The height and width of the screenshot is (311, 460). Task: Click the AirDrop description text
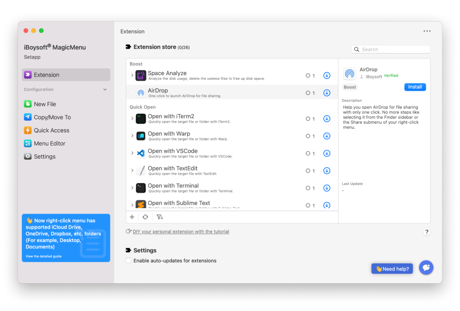[x=381, y=117]
